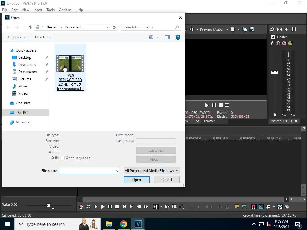Expand the address bar path dropdown
The height and width of the screenshot is (230, 307).
(x=108, y=27)
